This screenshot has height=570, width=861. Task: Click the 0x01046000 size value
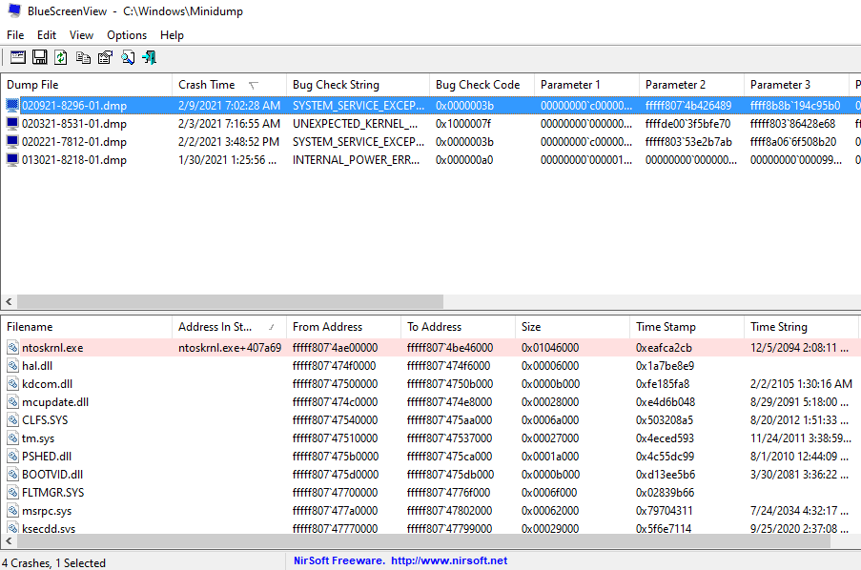[x=550, y=348]
